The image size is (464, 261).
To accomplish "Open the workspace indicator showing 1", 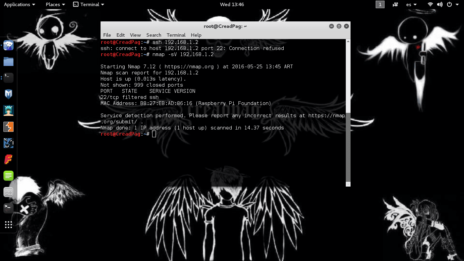I will tap(380, 4).
